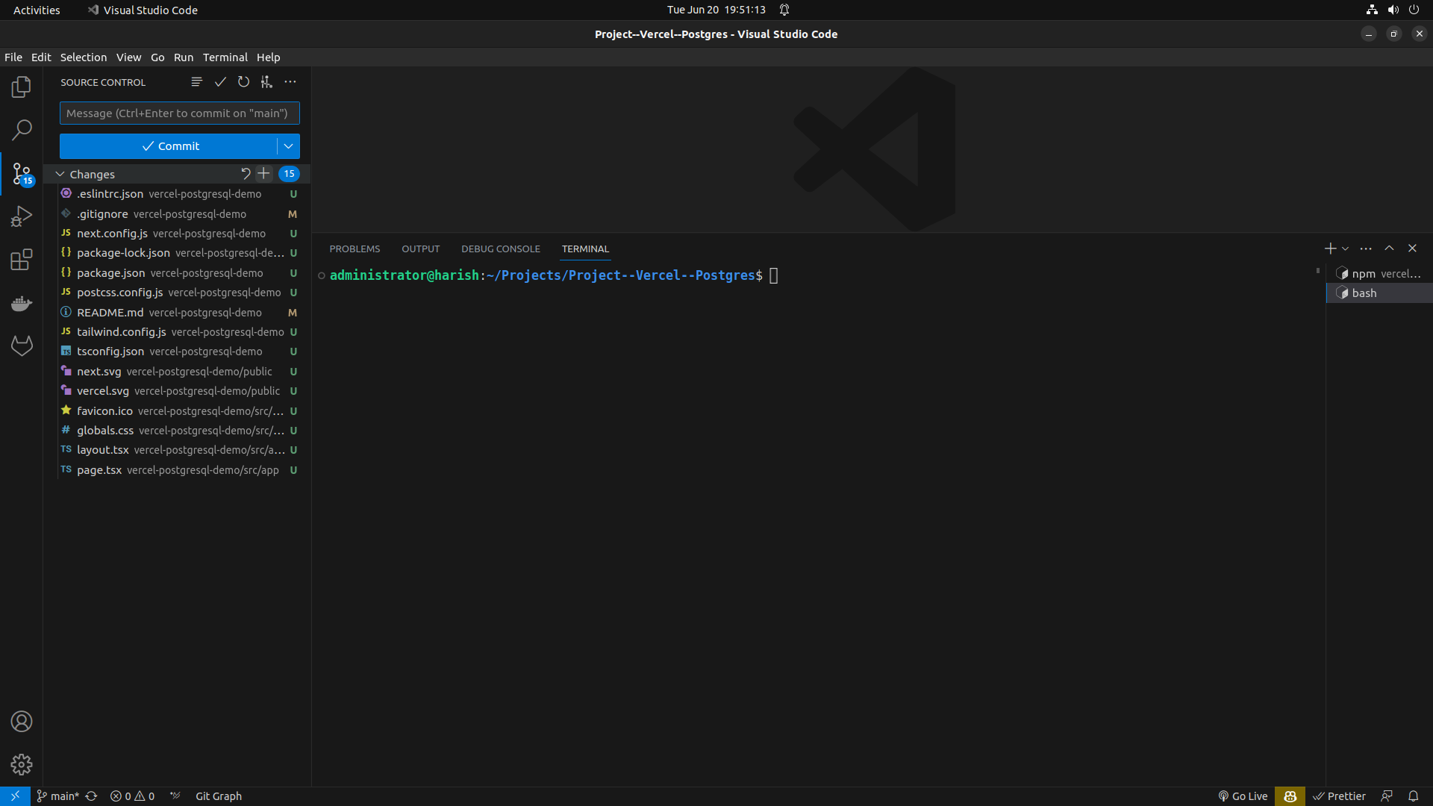Open remote window indicator in status bar
Image resolution: width=1433 pixels, height=806 pixels.
[x=15, y=796]
